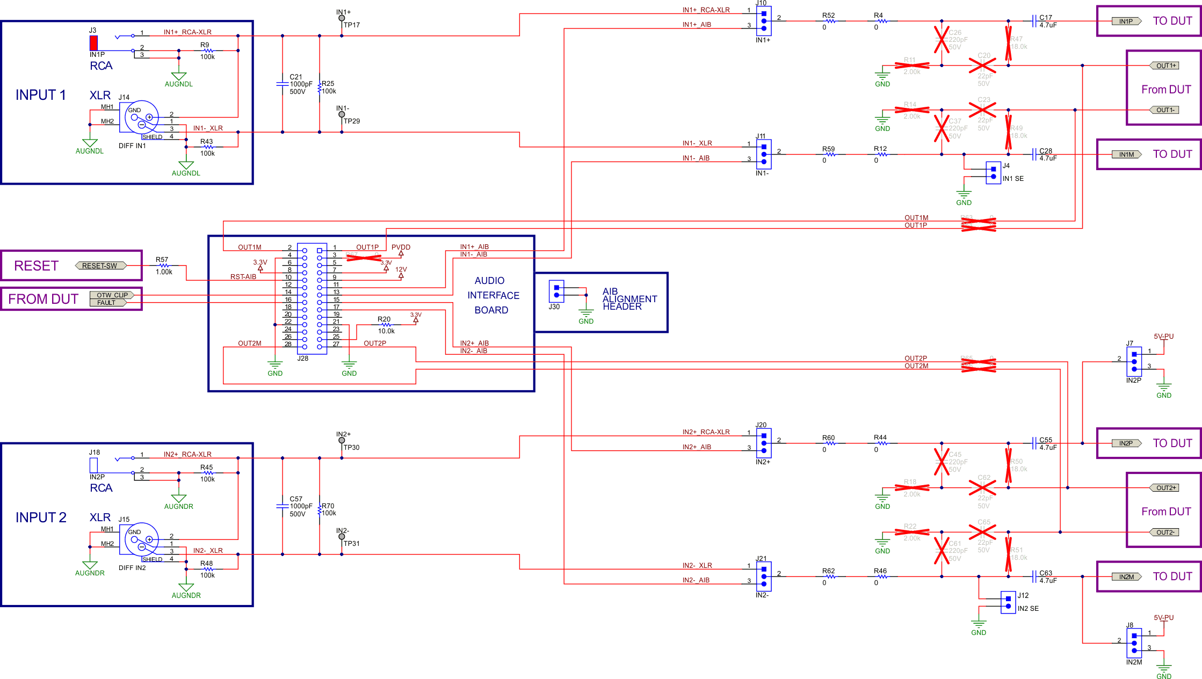1202x679 pixels.
Task: Select the J15 XLR connector symbol
Action: click(x=141, y=539)
